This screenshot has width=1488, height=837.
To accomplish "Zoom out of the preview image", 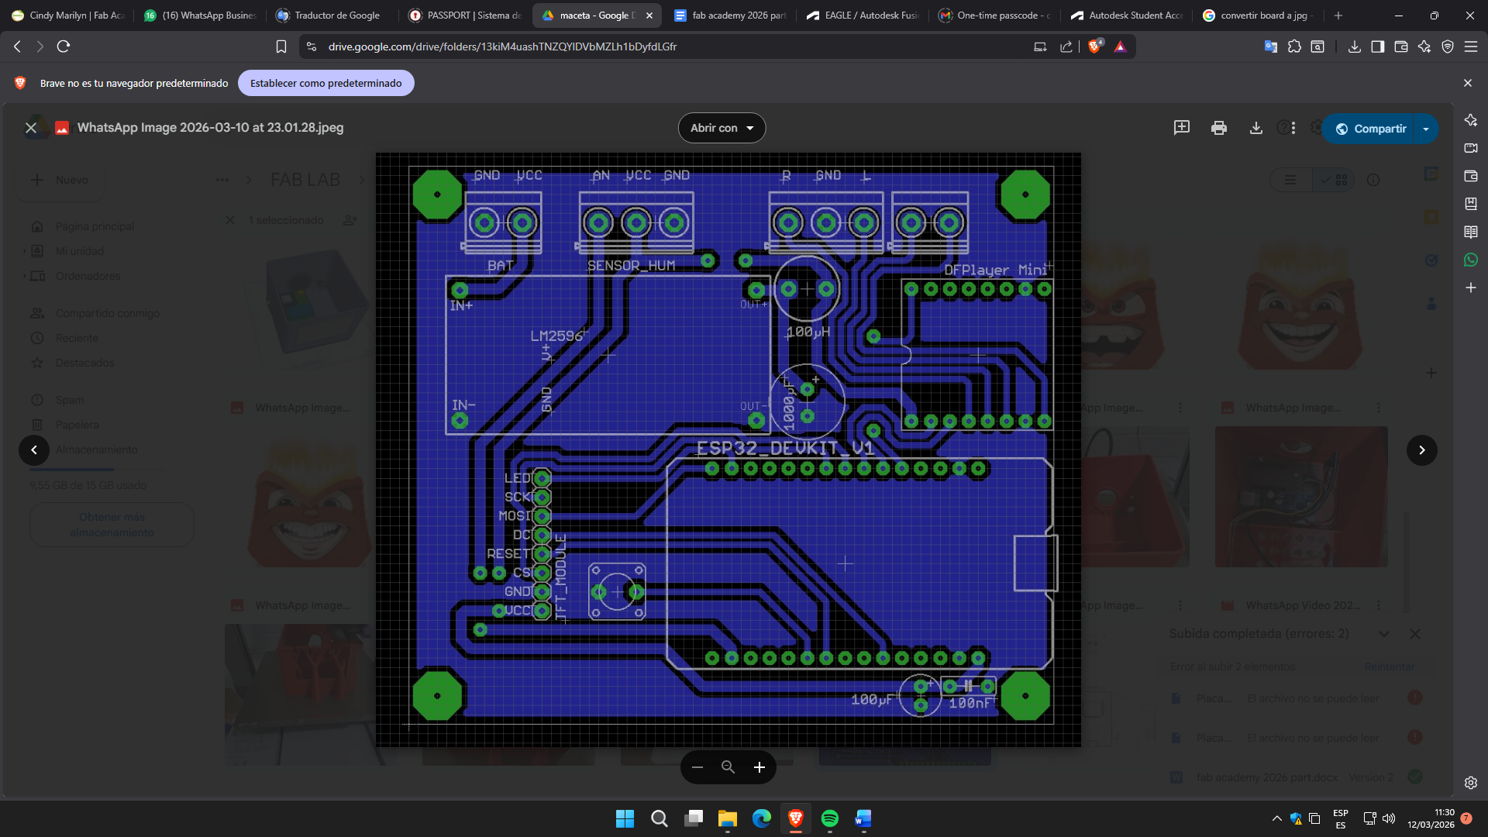I will click(697, 767).
